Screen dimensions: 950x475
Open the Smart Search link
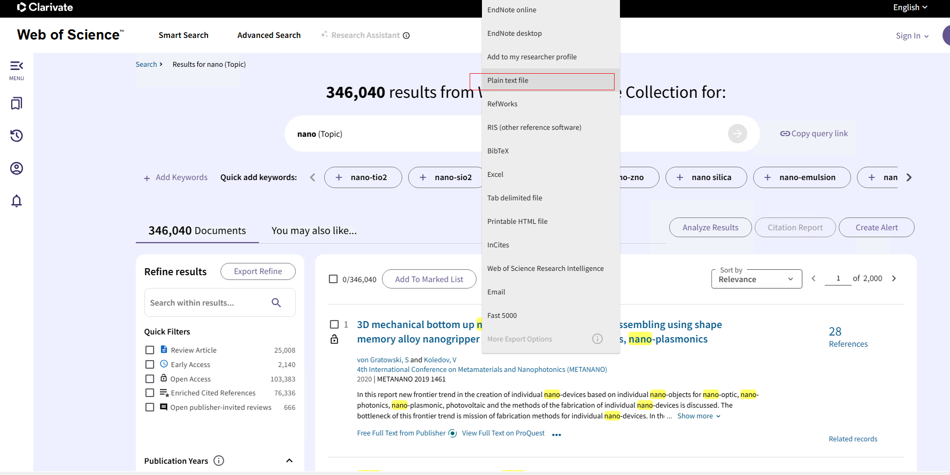pyautogui.click(x=183, y=35)
